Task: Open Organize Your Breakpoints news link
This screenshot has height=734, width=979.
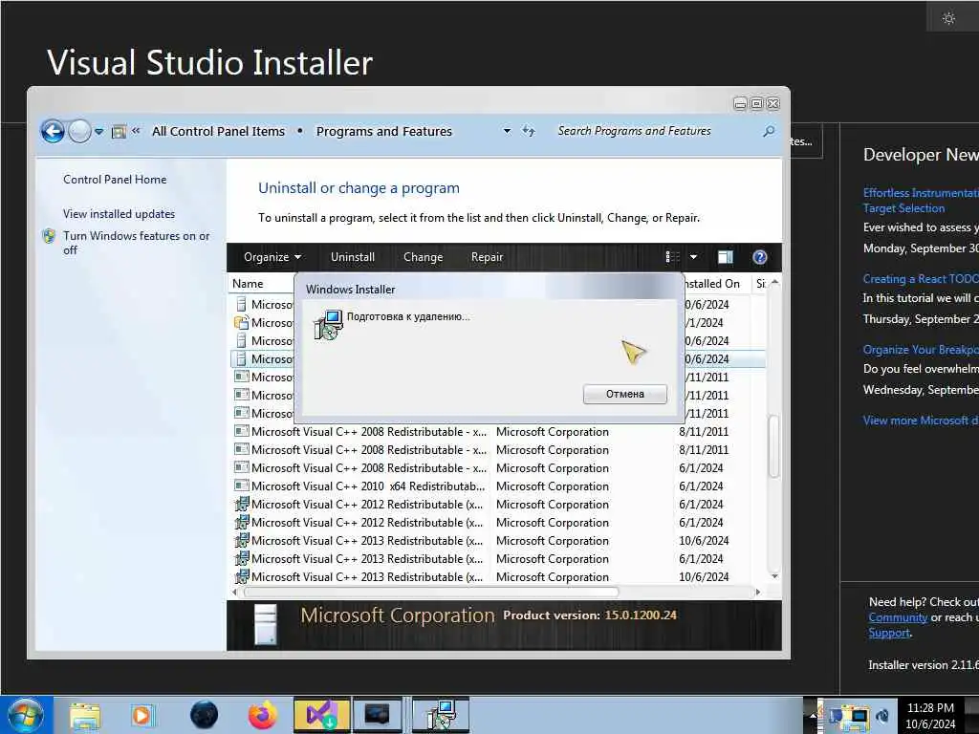Action: pos(921,350)
